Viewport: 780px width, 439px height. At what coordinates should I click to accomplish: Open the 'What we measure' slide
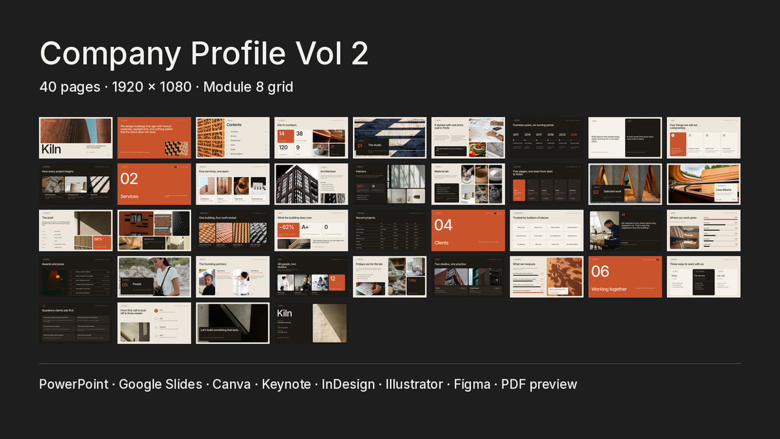547,276
